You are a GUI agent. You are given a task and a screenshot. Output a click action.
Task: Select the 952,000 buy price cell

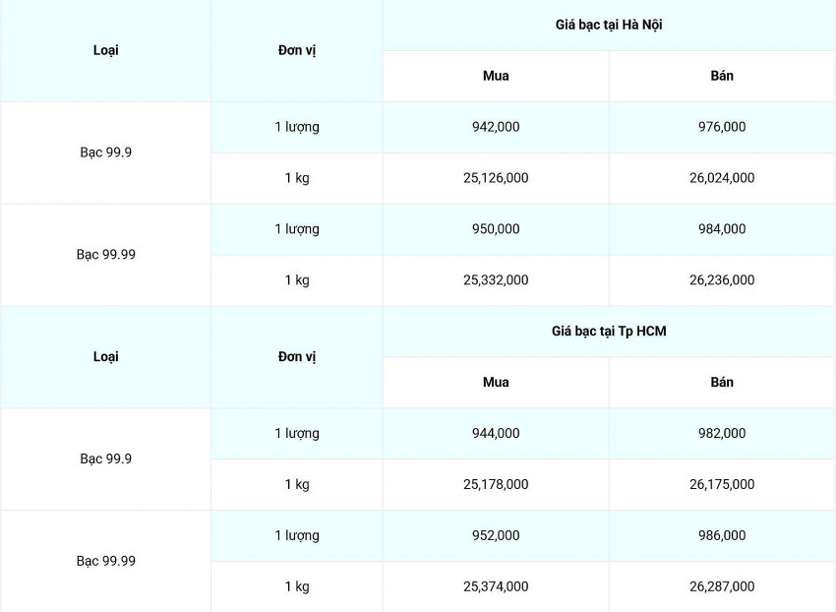click(x=496, y=535)
